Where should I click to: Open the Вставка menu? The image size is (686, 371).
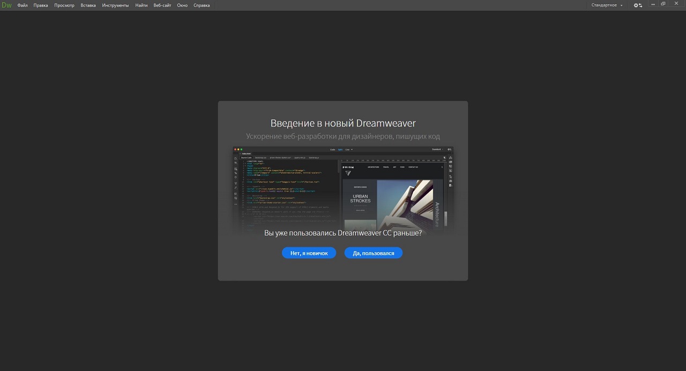[88, 5]
